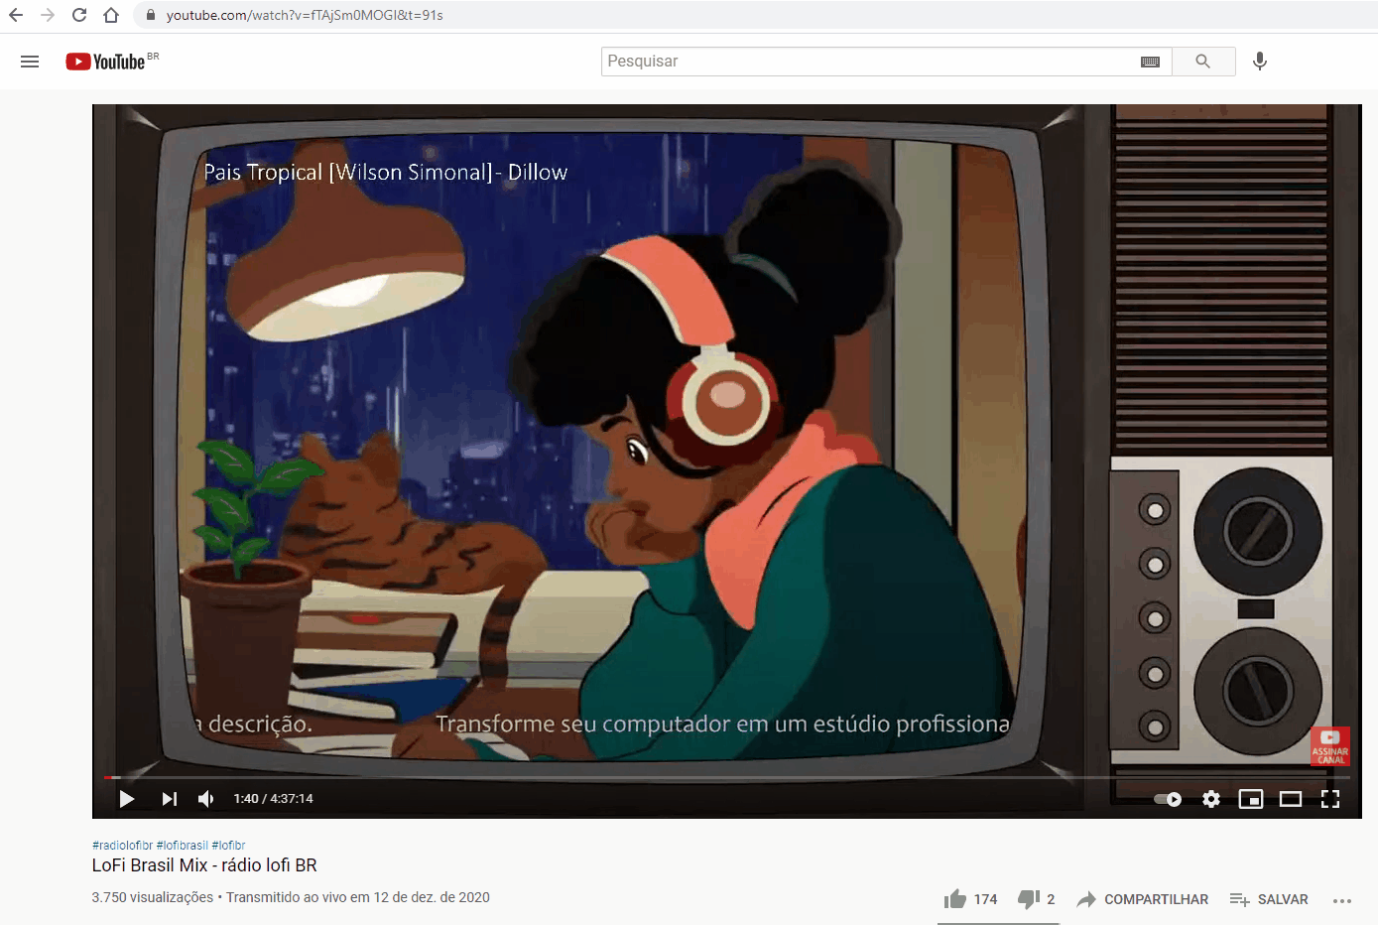Enable miniplayer mode

[x=1251, y=799]
